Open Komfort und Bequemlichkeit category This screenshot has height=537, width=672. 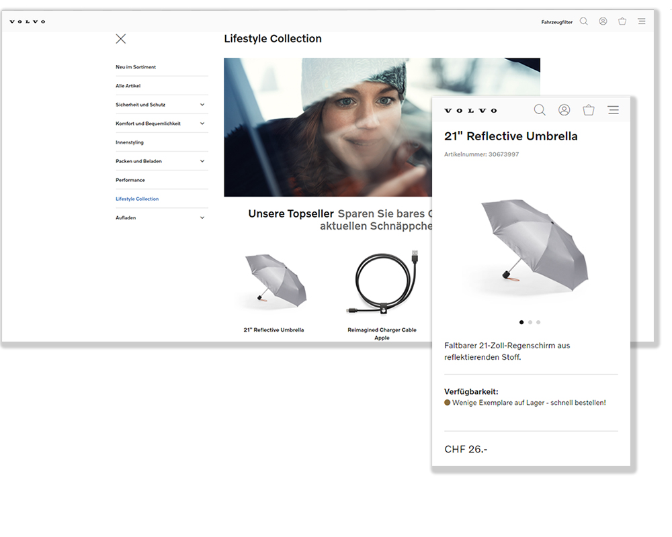149,124
